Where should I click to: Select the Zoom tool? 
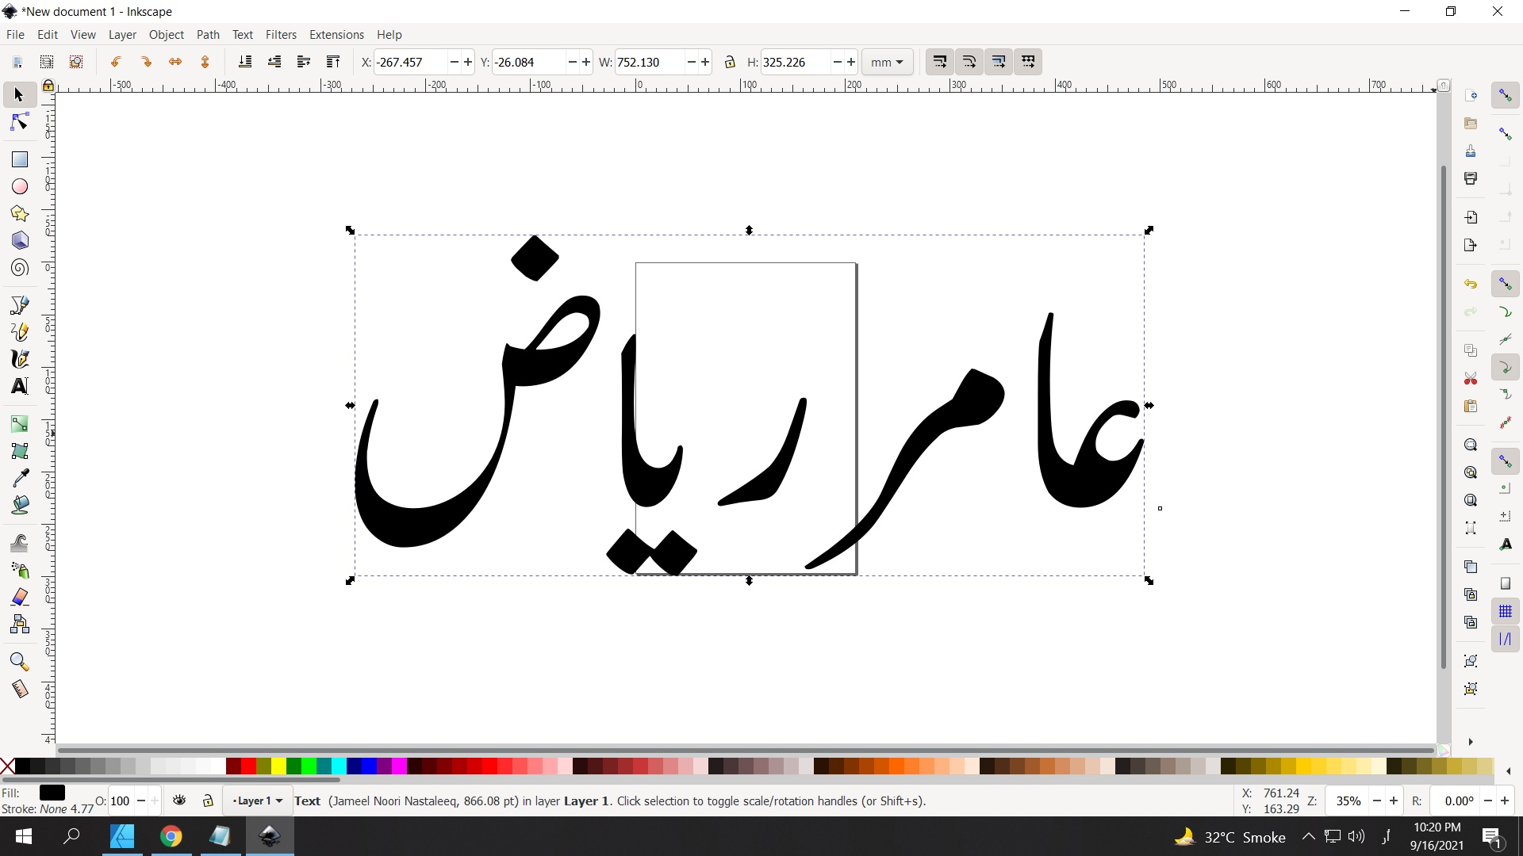tap(19, 662)
